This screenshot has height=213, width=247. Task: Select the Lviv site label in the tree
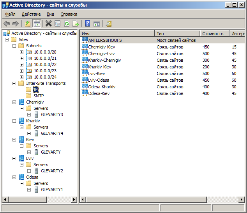pyautogui.click(x=30, y=158)
